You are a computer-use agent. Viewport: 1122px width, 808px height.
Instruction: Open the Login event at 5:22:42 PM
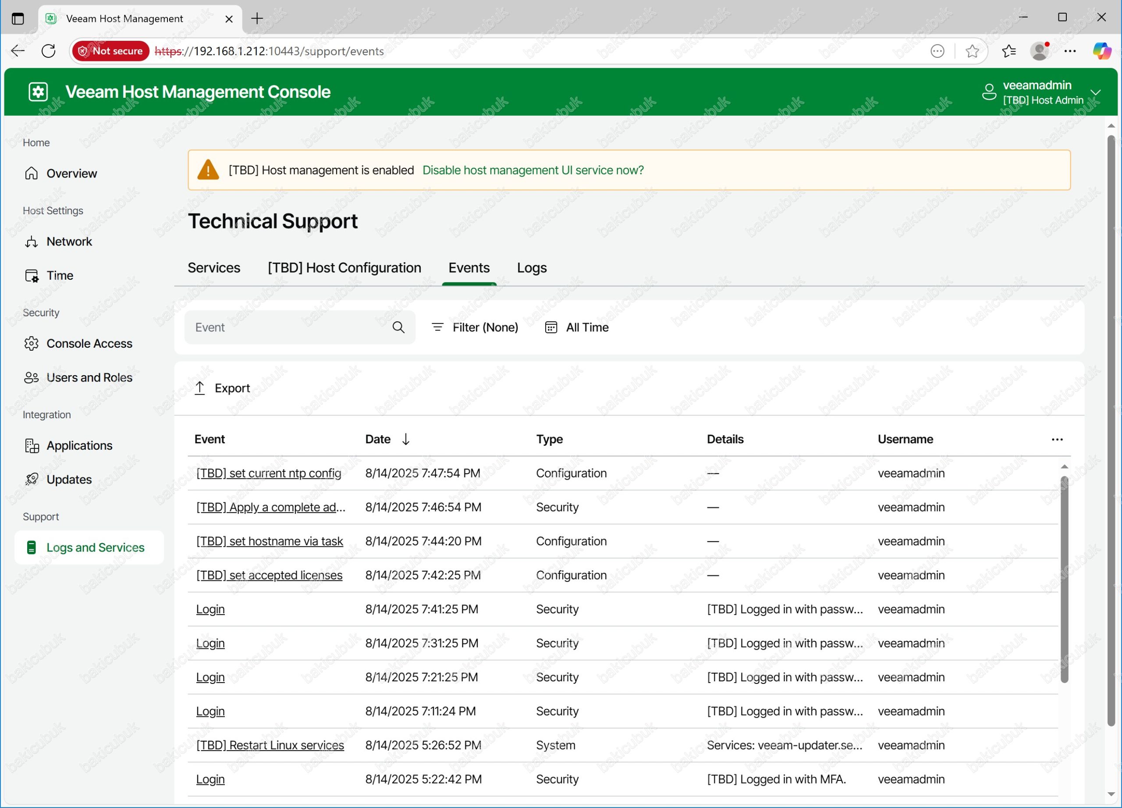[210, 780]
